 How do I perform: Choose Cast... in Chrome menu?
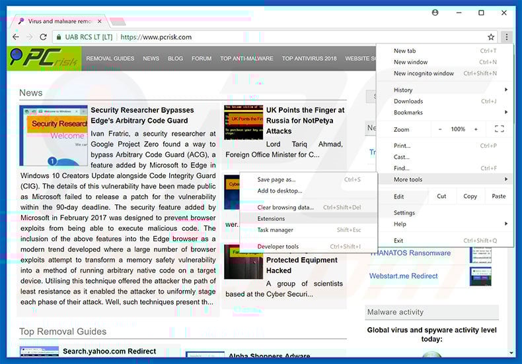pyautogui.click(x=445, y=157)
